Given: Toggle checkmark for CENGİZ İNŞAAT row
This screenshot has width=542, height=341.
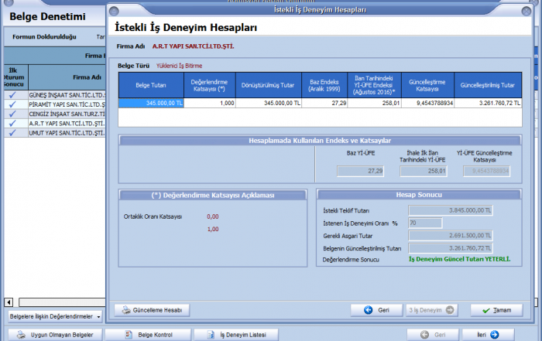Looking at the screenshot, I should click(x=12, y=114).
